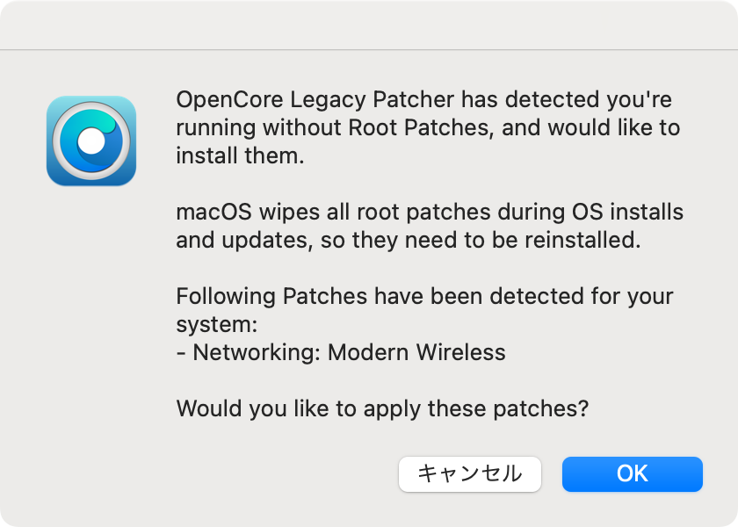The width and height of the screenshot is (738, 527).
Task: Click the word "macOS" in the message
Action: [x=214, y=213]
